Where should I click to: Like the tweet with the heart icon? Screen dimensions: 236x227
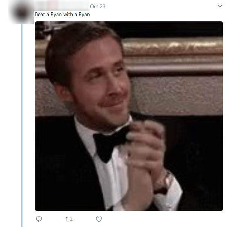(x=99, y=219)
